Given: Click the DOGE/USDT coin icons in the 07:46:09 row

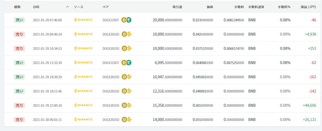Looking at the screenshot, I should pos(127,20).
